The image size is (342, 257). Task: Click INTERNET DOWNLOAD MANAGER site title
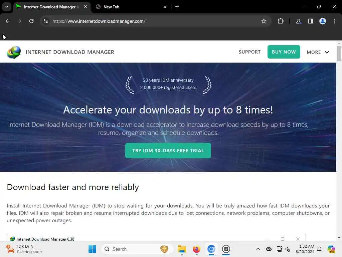(70, 52)
